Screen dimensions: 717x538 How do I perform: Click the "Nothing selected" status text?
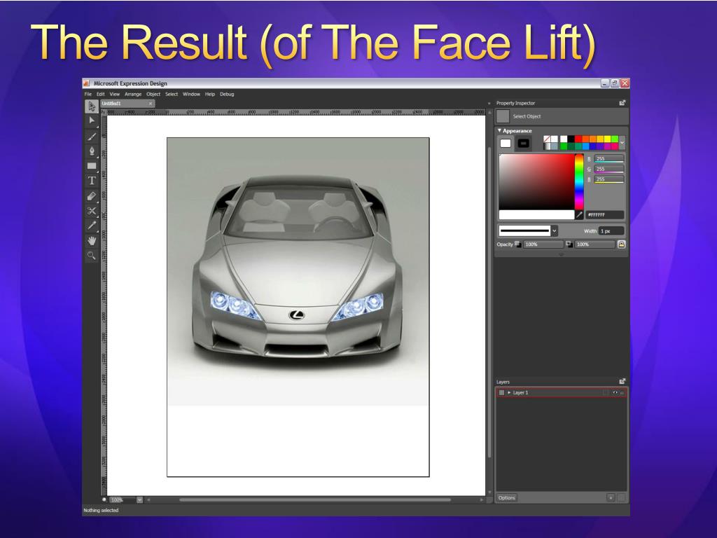coord(101,511)
